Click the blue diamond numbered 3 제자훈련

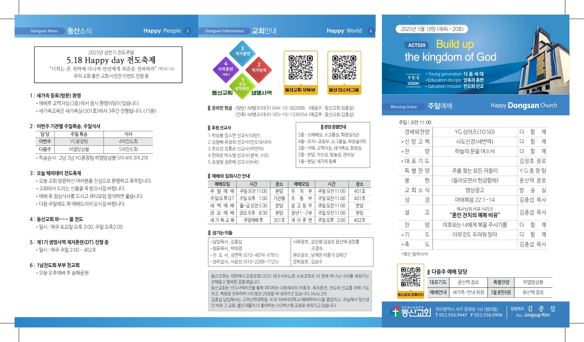pos(242,52)
